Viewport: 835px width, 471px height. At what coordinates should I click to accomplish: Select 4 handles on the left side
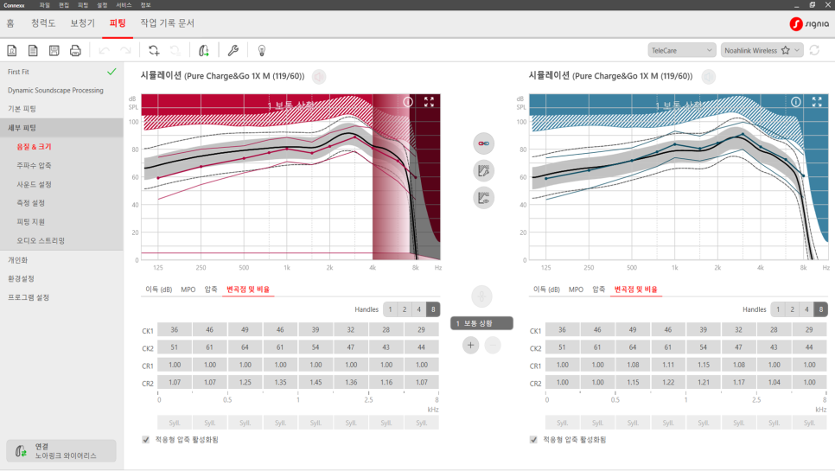(419, 309)
